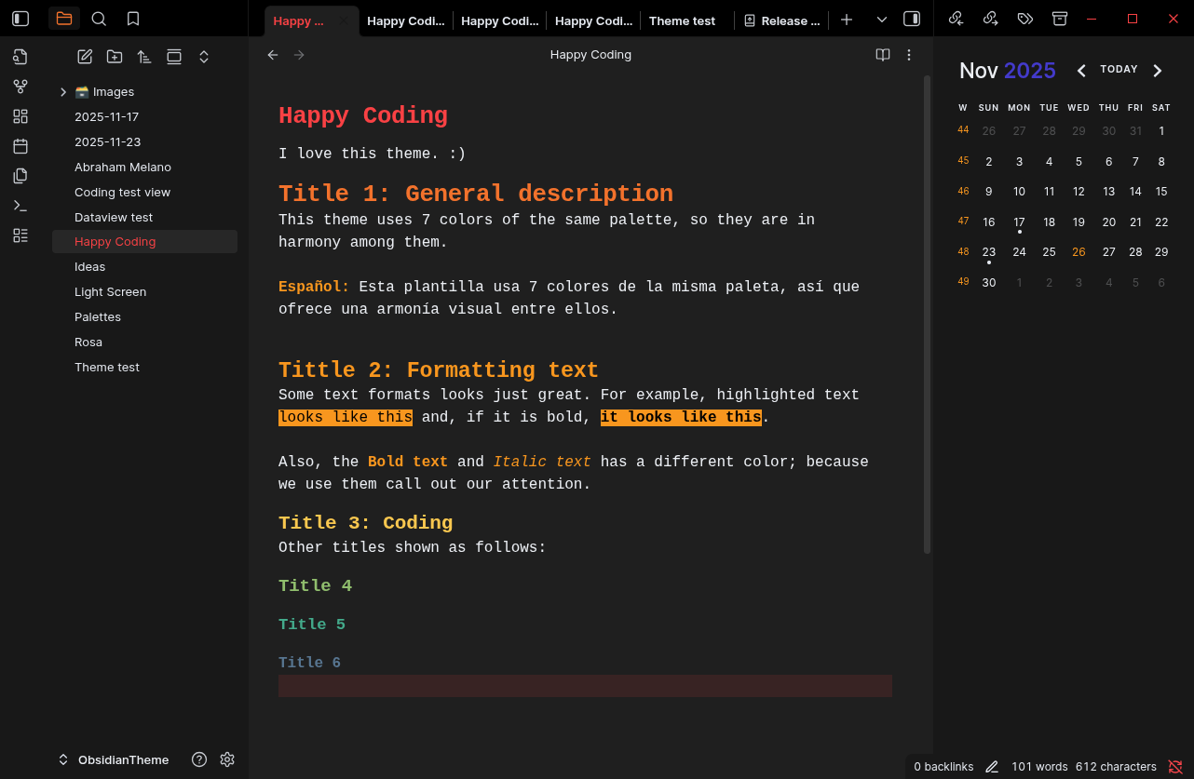Go to next month in calendar
The image size is (1194, 779).
[x=1158, y=71]
